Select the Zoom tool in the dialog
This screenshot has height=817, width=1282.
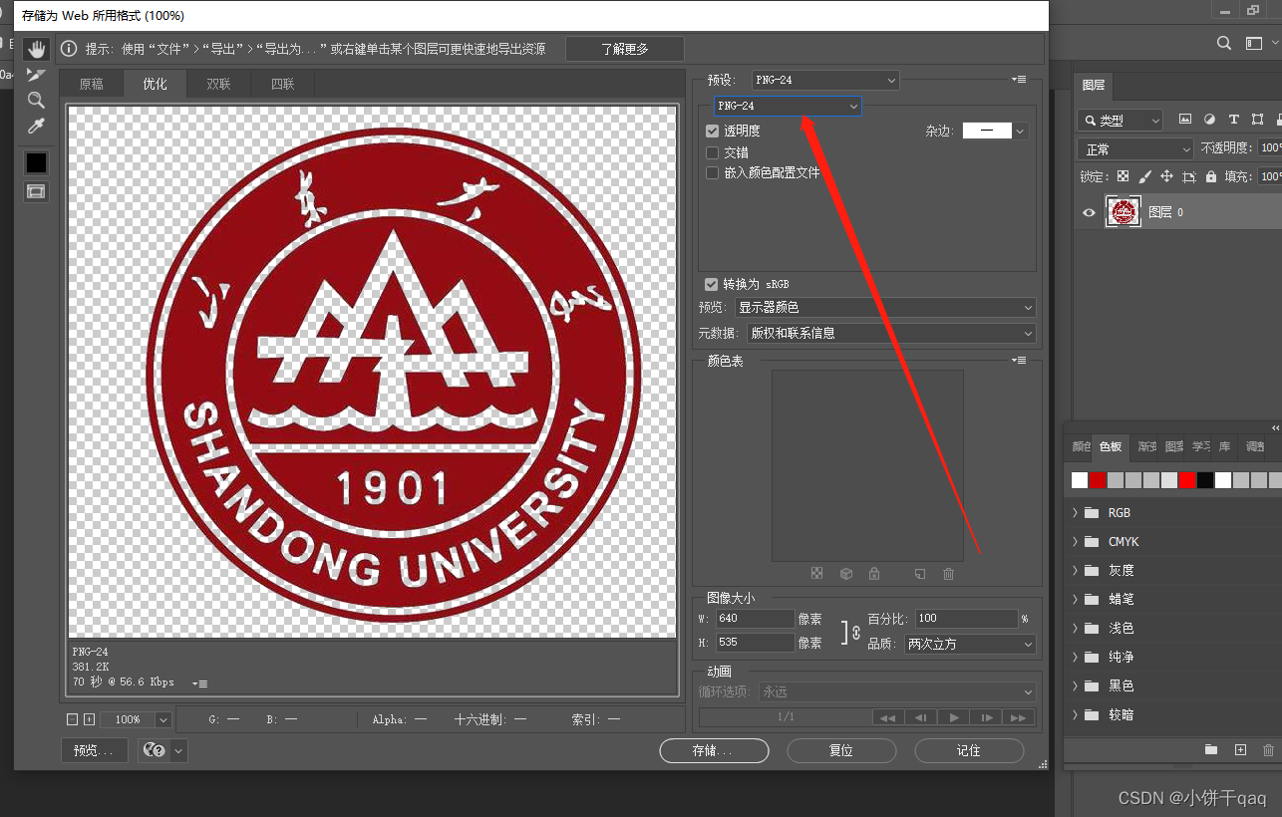tap(36, 100)
